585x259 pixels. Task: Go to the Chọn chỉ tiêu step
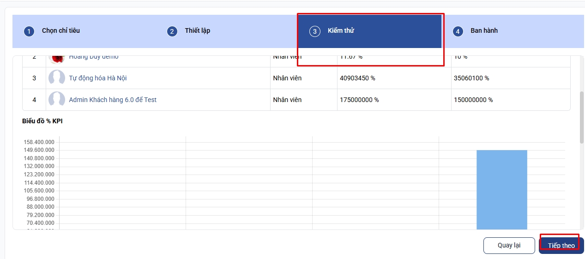point(60,30)
